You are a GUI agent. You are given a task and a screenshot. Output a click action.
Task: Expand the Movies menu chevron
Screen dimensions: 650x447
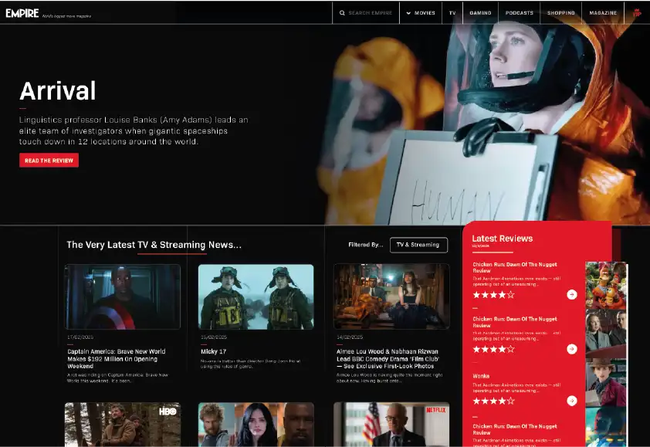click(x=408, y=13)
